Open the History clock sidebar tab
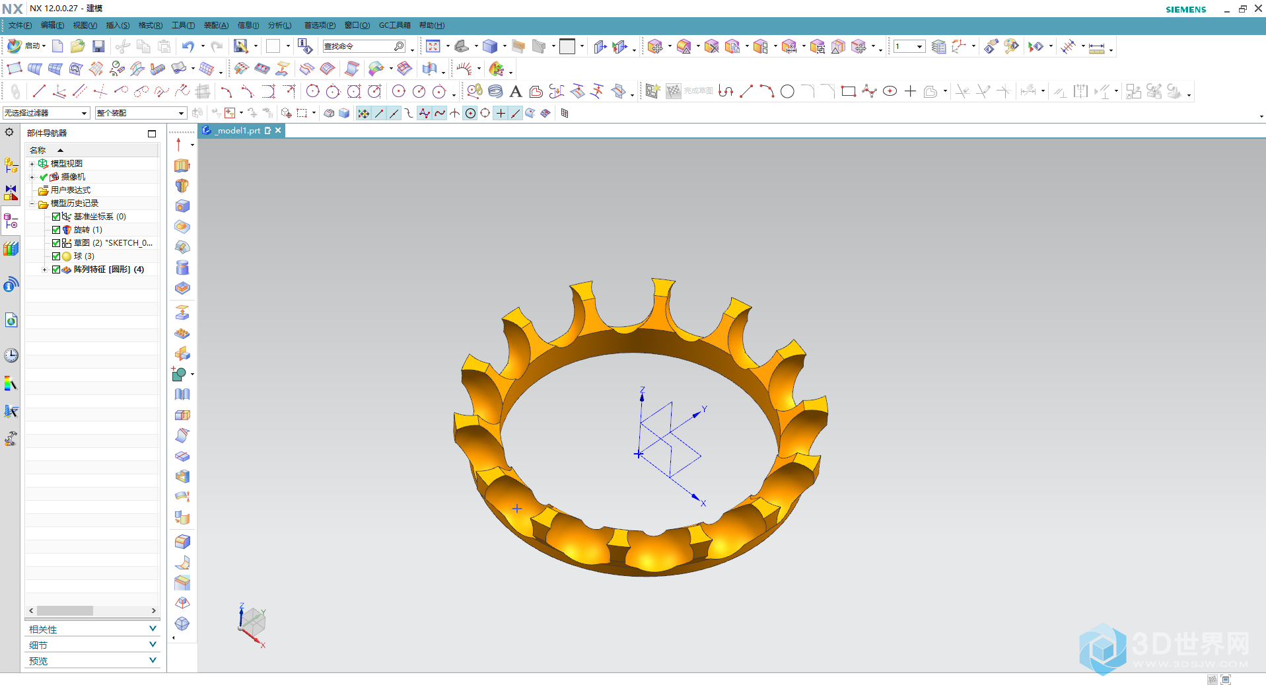1266x685 pixels. pos(11,355)
